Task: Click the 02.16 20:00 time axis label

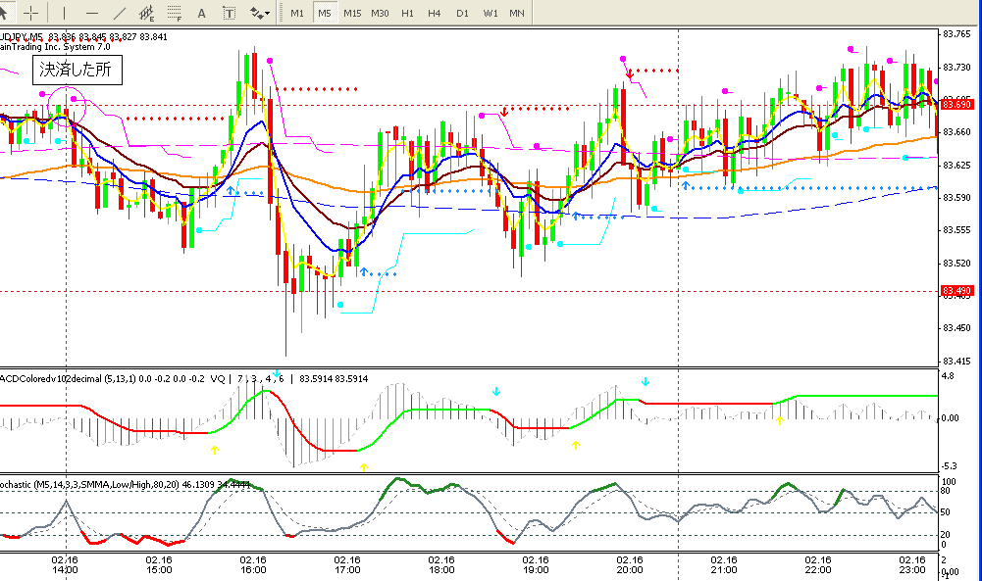Action: 630,564
